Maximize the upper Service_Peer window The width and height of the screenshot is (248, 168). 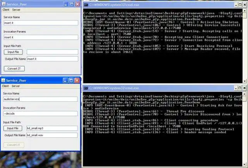click(72, 4)
